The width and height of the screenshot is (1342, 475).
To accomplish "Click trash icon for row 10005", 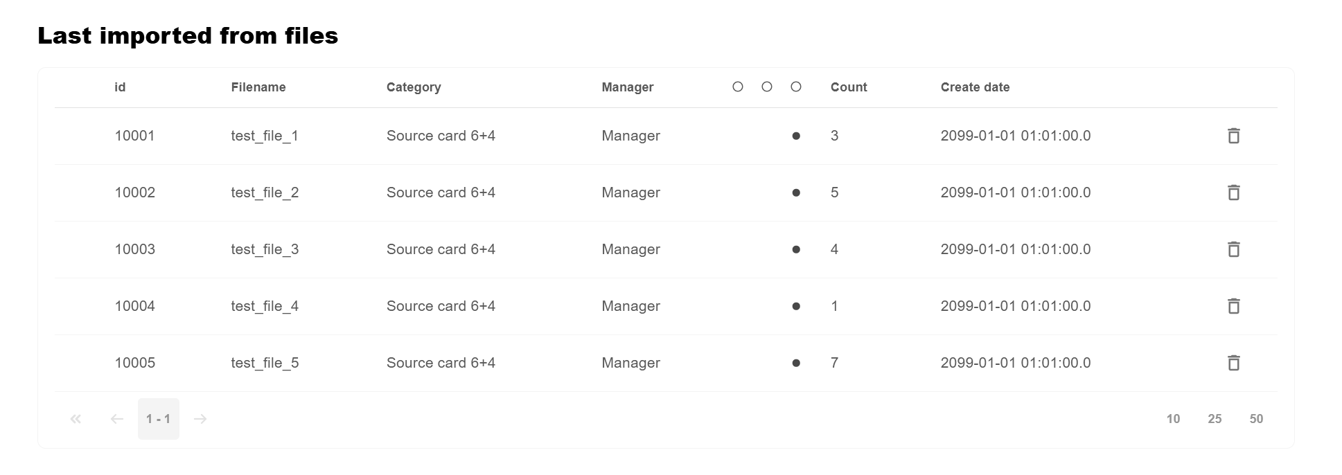I will click(x=1233, y=363).
